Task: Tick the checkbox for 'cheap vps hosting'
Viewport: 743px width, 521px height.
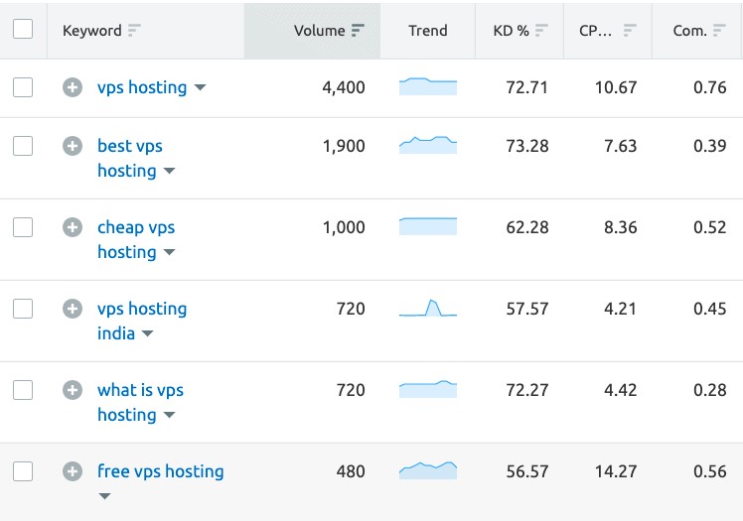Action: 23,227
